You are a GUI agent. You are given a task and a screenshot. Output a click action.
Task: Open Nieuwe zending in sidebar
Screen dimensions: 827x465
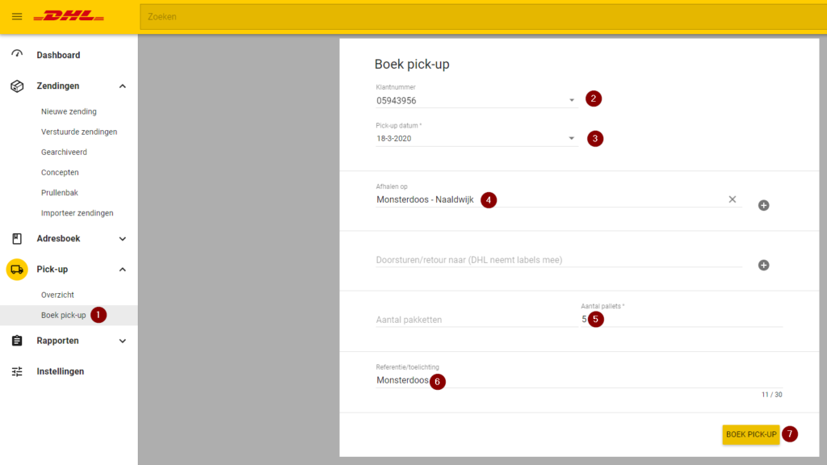click(x=69, y=111)
